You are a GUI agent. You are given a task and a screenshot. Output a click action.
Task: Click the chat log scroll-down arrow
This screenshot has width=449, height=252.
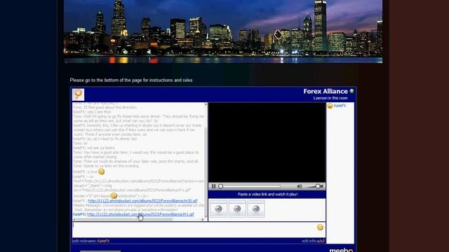tap(206, 216)
